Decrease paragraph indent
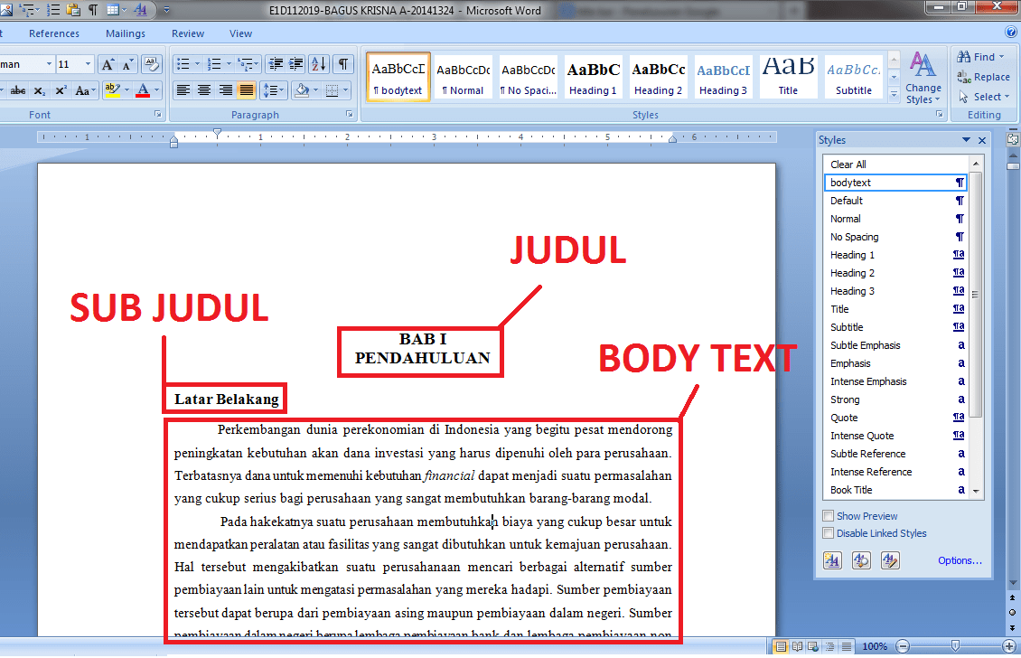The image size is (1021, 658). [276, 64]
